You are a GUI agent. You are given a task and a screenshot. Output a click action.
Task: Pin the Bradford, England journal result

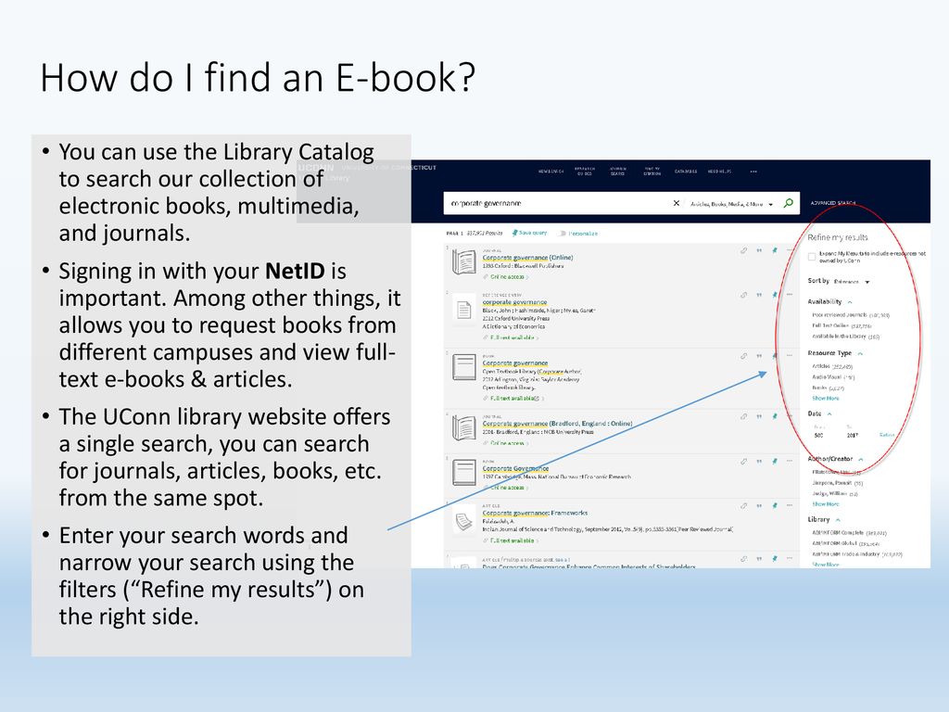tap(774, 416)
